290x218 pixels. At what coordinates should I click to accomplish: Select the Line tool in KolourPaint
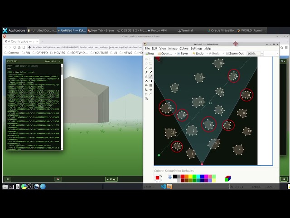pos(146,68)
